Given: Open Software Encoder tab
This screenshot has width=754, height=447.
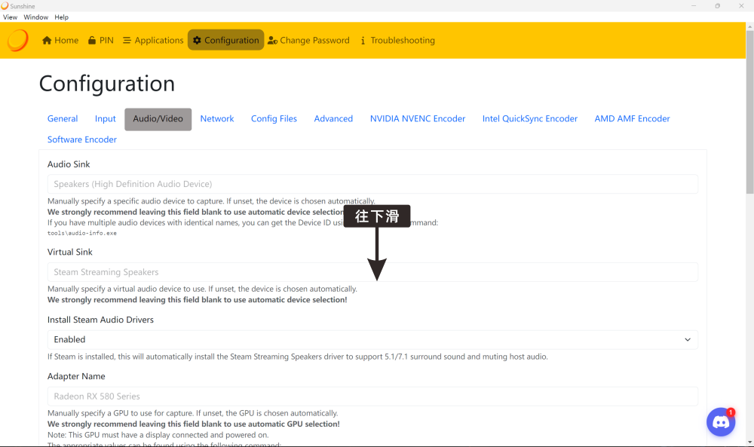Looking at the screenshot, I should pyautogui.click(x=82, y=139).
